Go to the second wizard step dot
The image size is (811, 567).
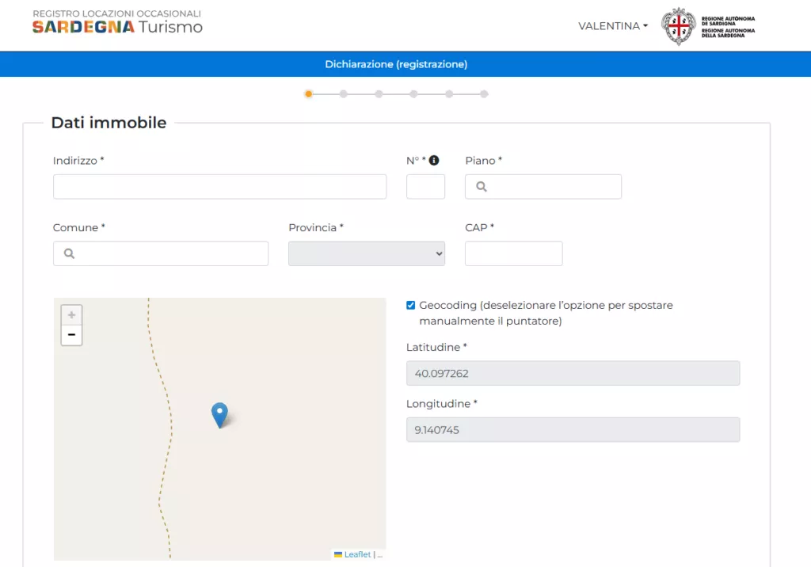click(344, 94)
